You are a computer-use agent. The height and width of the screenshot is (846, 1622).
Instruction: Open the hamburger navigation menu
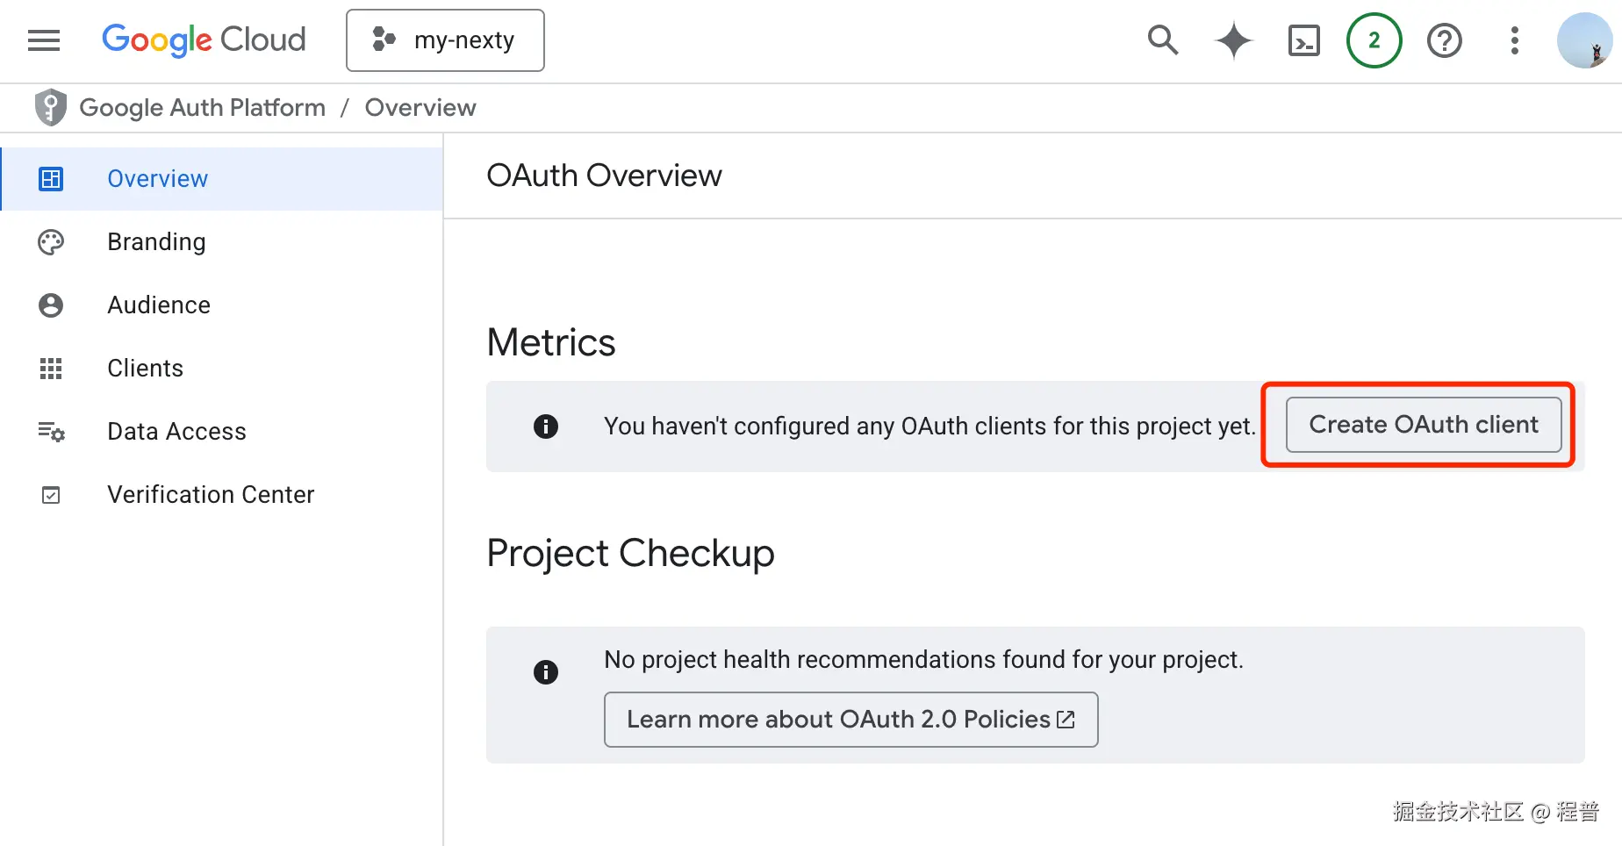44,40
